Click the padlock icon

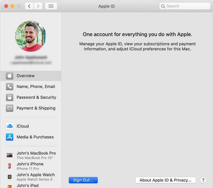10,97
